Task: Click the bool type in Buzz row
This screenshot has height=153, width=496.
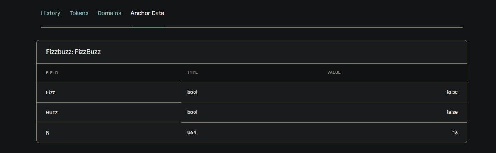Action: point(192,112)
